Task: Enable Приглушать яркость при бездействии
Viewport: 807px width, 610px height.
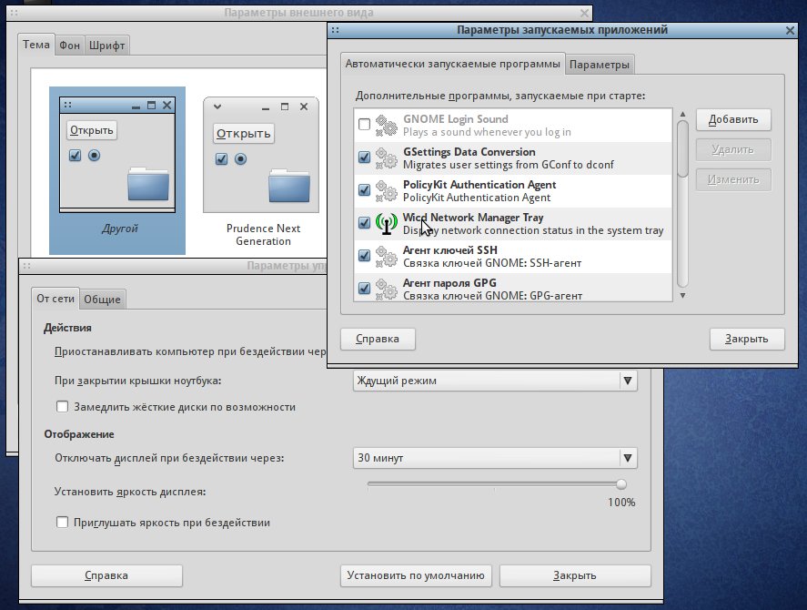Action: pyautogui.click(x=62, y=523)
